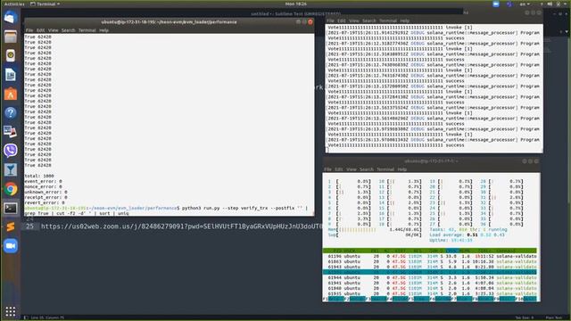571x321 pixels.
Task: Select htop process row PID 61944
Action: (x=430, y=277)
